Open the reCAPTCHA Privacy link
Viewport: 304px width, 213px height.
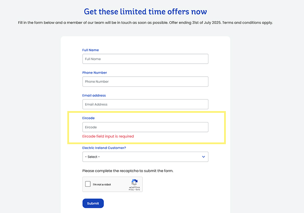point(131,190)
